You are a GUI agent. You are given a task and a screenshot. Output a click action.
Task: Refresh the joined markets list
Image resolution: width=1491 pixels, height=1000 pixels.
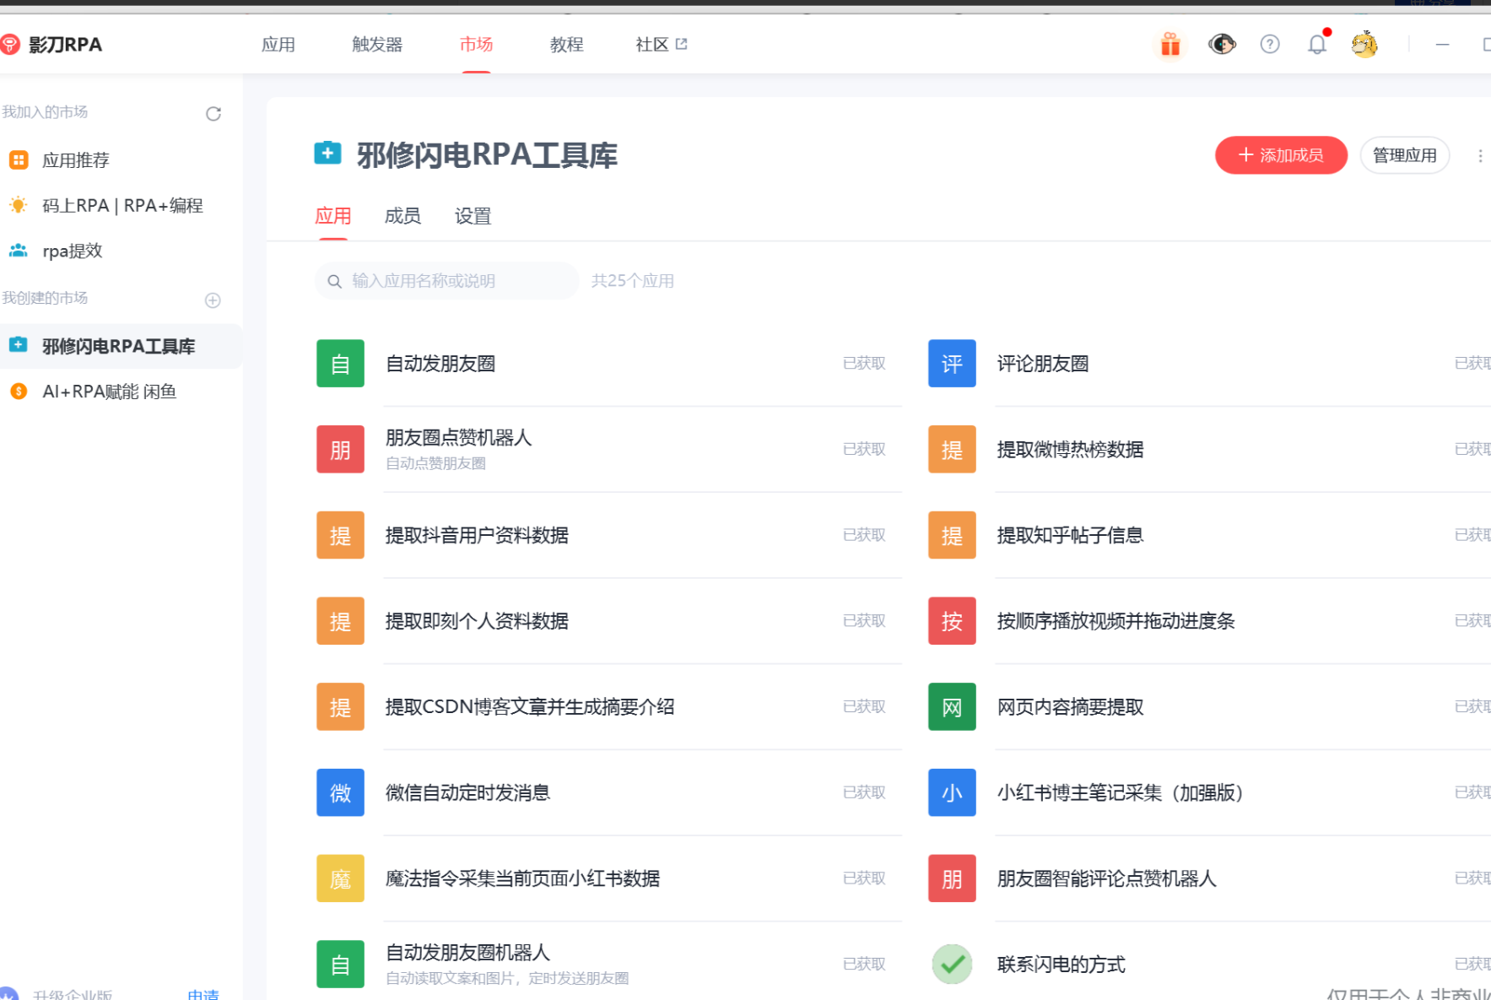tap(213, 113)
